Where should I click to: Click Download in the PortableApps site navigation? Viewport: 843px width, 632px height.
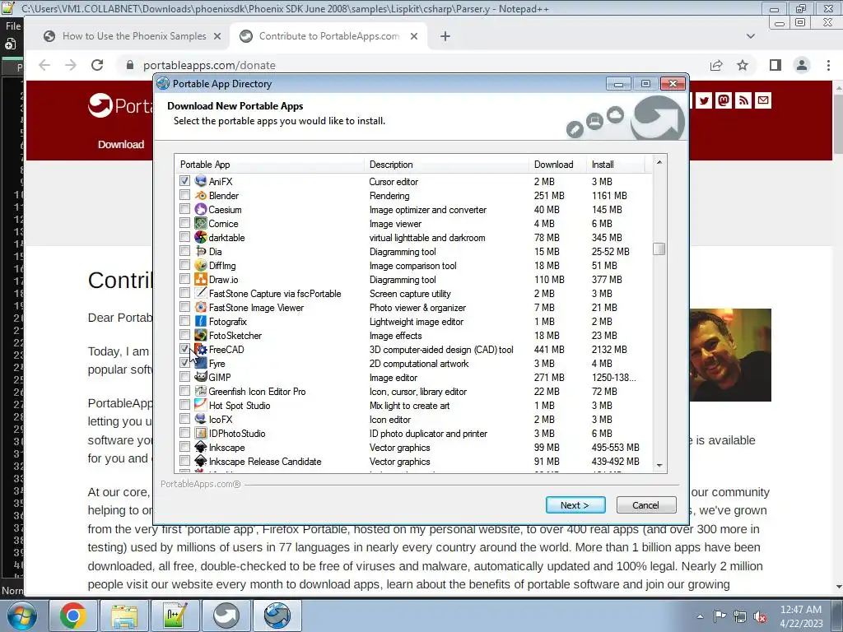pos(121,144)
